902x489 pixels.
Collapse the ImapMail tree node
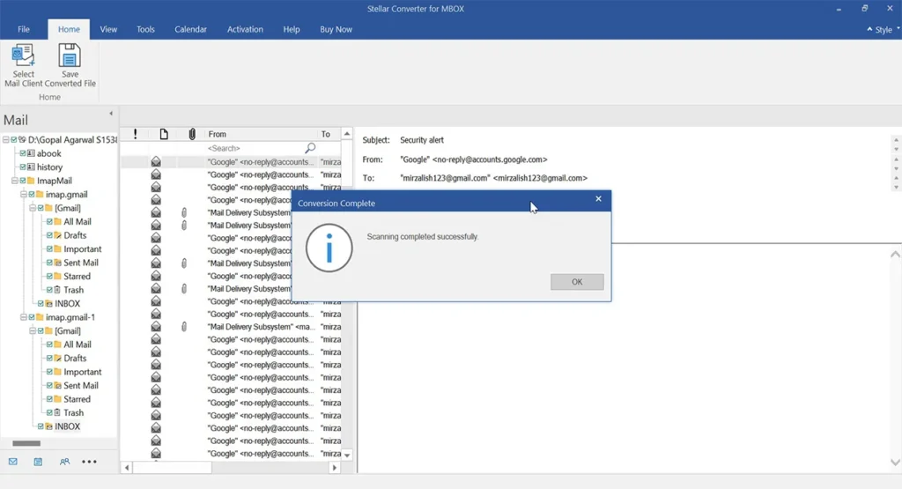(x=14, y=181)
